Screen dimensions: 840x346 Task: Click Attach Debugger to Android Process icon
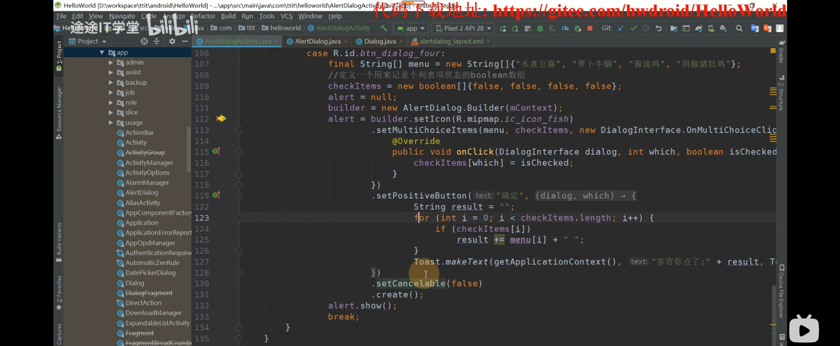[x=577, y=28]
